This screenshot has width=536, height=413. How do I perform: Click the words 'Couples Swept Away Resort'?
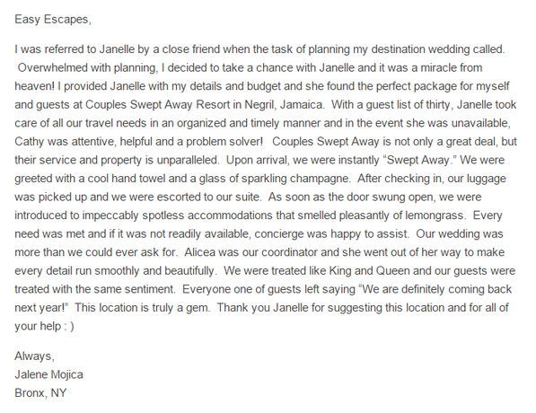tap(158, 104)
